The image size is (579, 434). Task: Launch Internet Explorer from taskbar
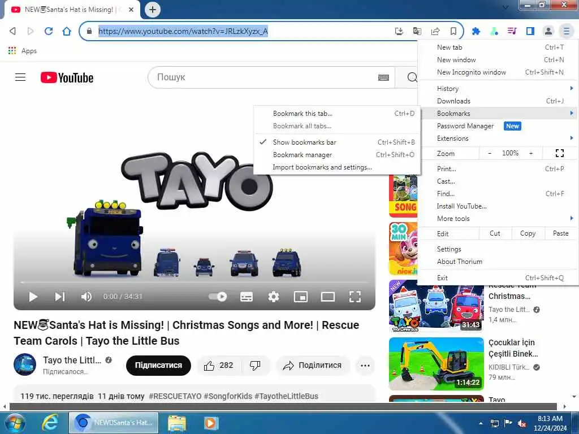tap(50, 423)
